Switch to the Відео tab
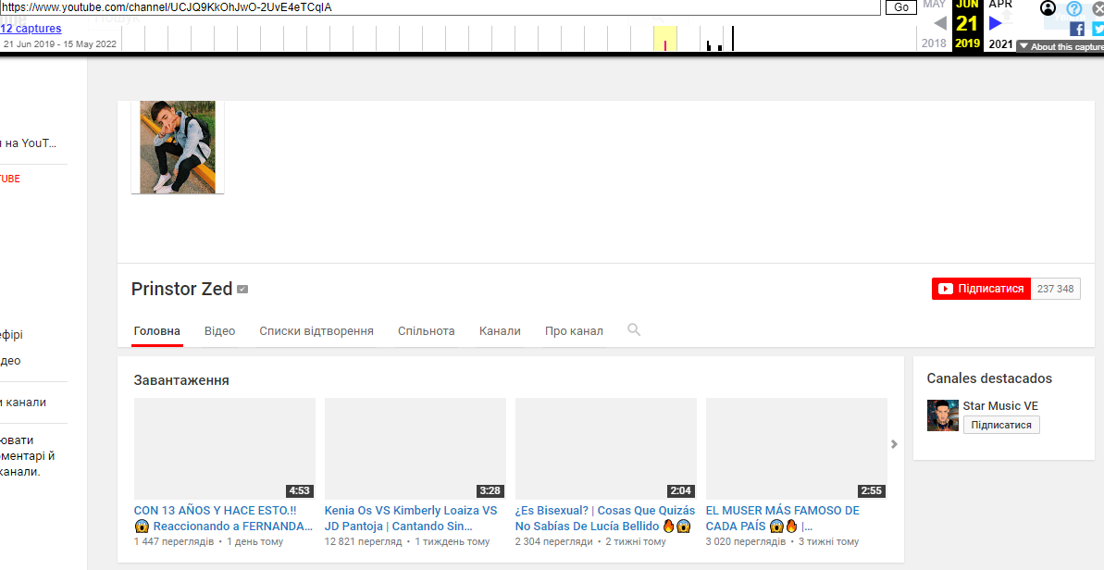The height and width of the screenshot is (570, 1104). pyautogui.click(x=219, y=330)
